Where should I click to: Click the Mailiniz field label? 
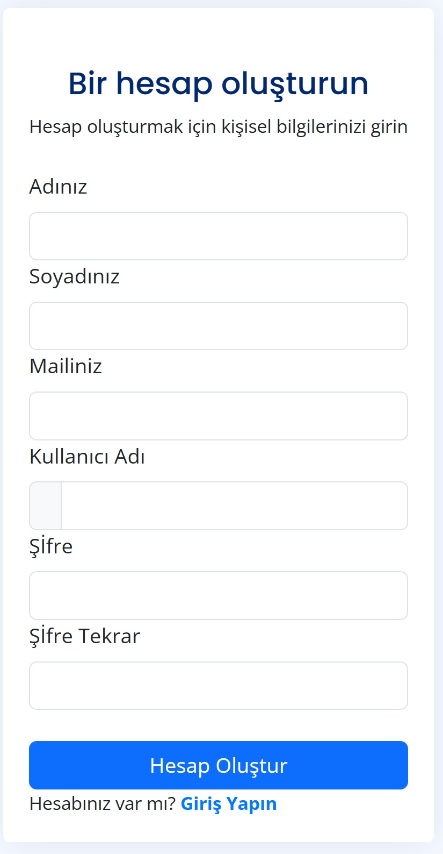click(66, 366)
